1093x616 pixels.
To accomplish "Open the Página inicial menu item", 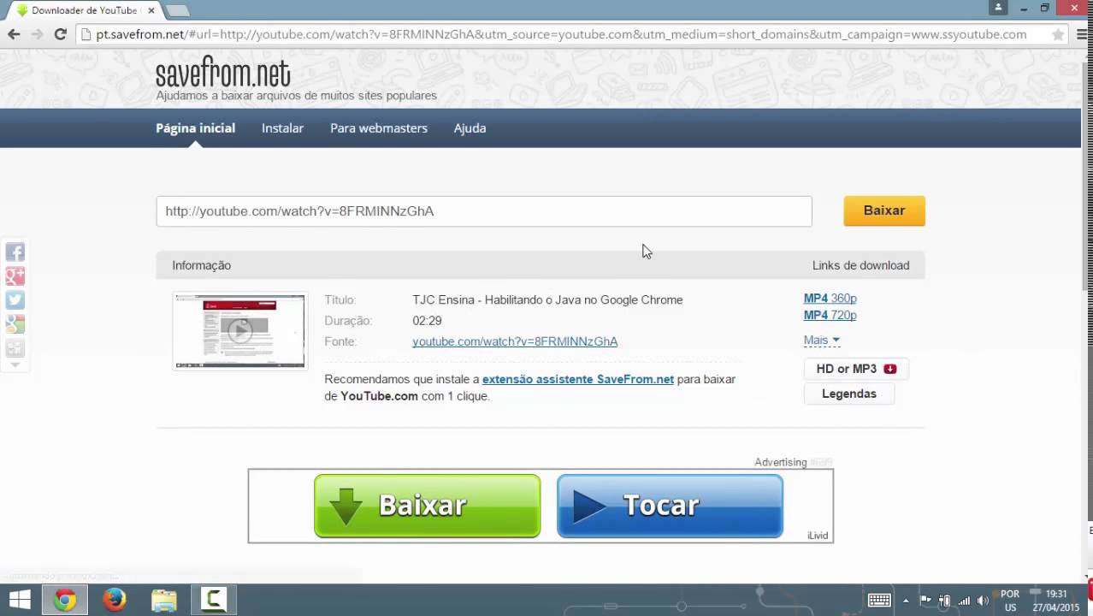I will pos(195,127).
